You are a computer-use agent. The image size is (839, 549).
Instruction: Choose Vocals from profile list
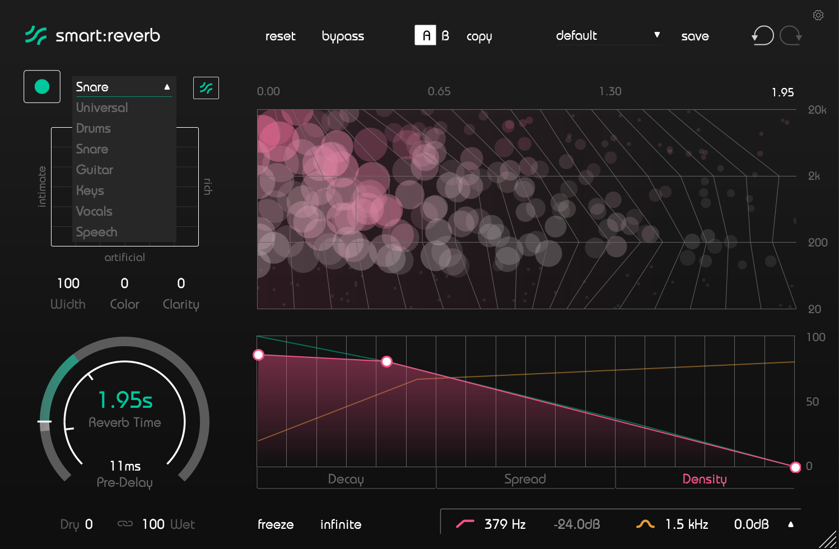[94, 211]
